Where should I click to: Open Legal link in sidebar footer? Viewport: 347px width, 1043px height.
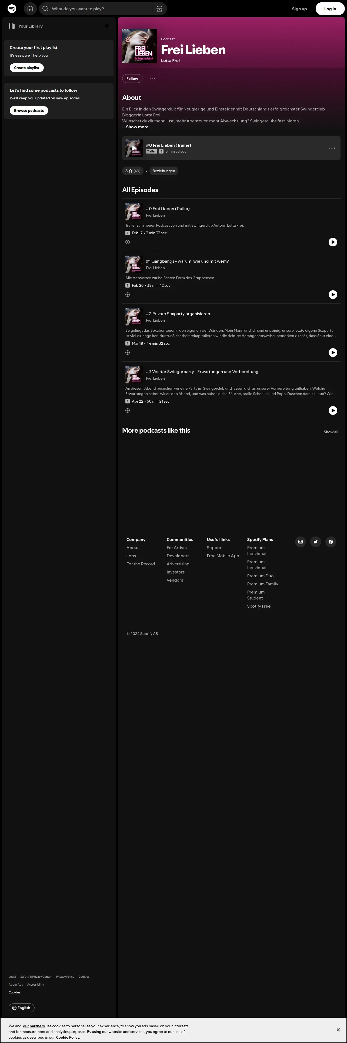(12, 977)
